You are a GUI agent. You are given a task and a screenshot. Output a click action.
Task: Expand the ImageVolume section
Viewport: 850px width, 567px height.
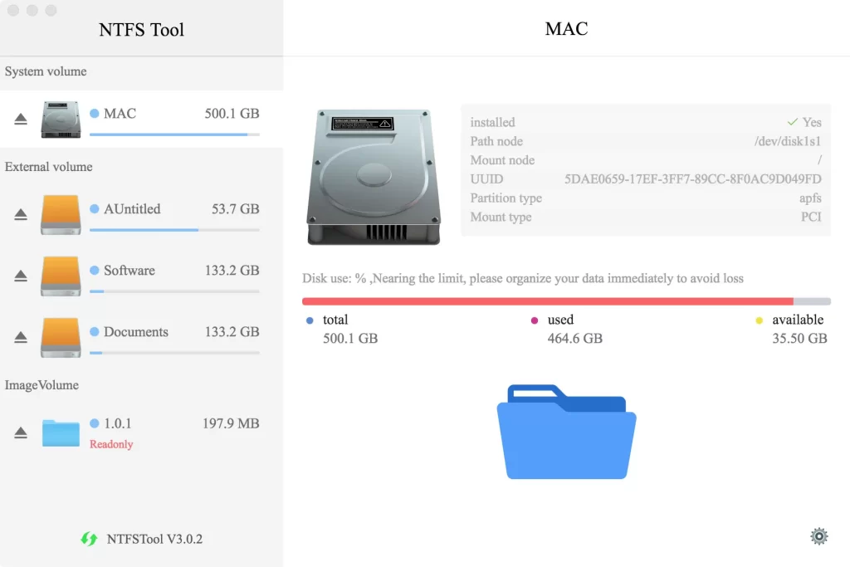pyautogui.click(x=42, y=385)
